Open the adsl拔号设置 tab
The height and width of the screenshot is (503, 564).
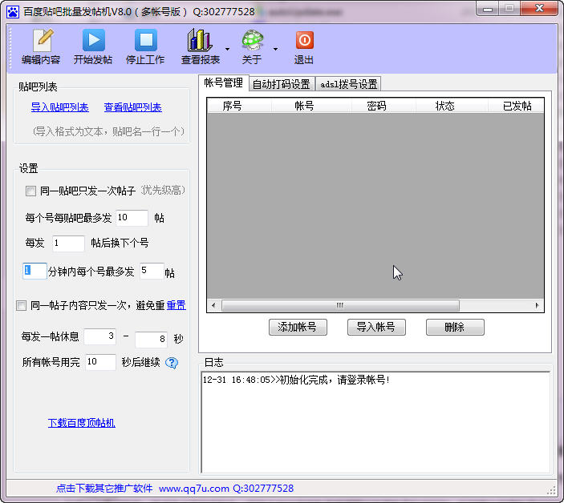click(x=348, y=84)
